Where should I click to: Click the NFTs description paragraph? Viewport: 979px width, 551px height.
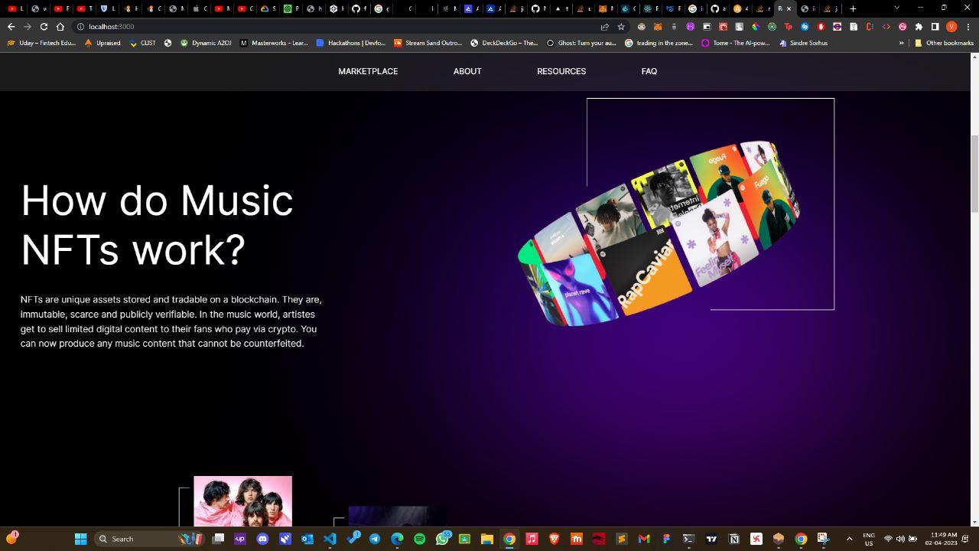point(171,321)
